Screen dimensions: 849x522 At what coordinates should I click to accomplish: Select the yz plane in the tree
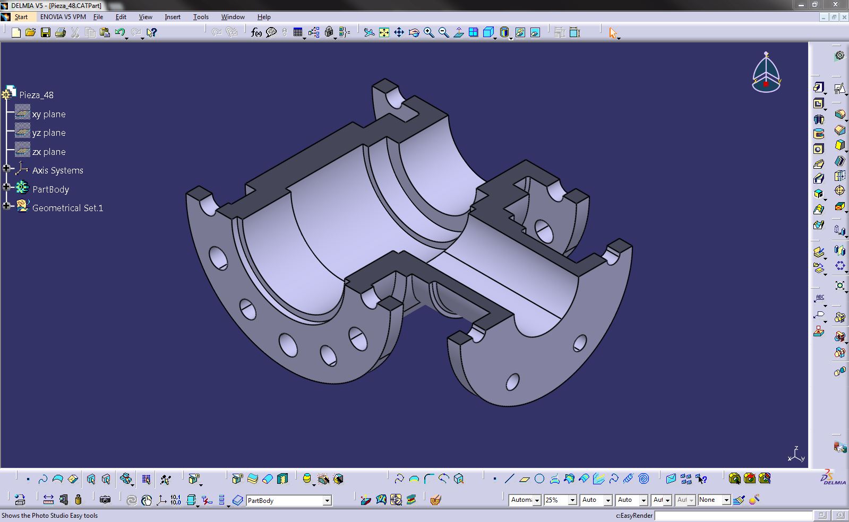pos(49,133)
